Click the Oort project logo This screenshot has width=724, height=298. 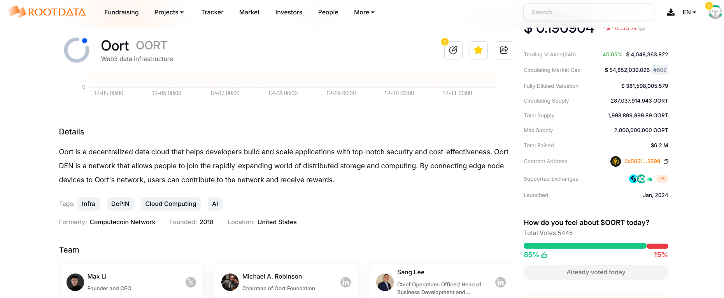tap(77, 50)
